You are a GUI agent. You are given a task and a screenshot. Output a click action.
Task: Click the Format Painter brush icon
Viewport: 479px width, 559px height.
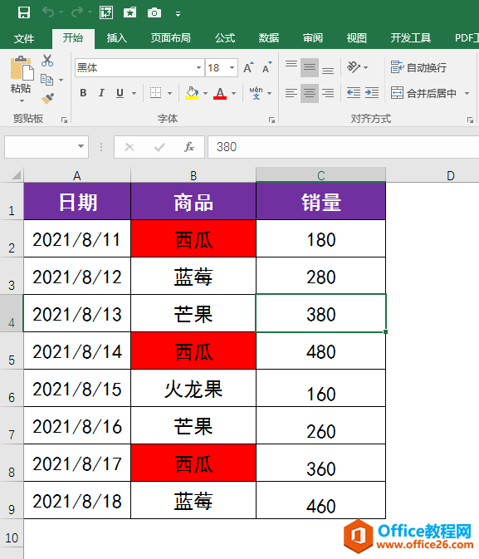click(x=47, y=98)
